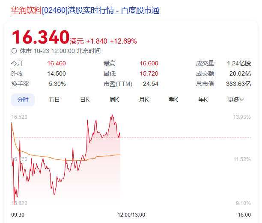
Task: Click the 9.10% percentage axis label
Action: pos(243,203)
